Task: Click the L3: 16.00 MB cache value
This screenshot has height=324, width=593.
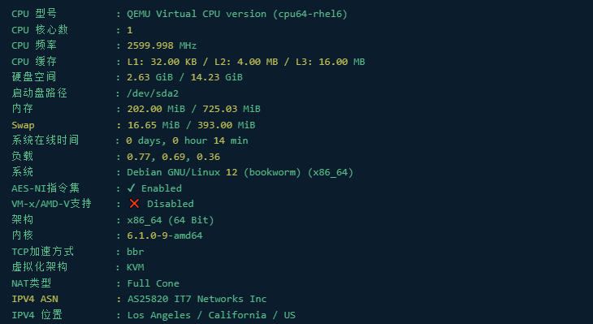Action: pos(330,62)
